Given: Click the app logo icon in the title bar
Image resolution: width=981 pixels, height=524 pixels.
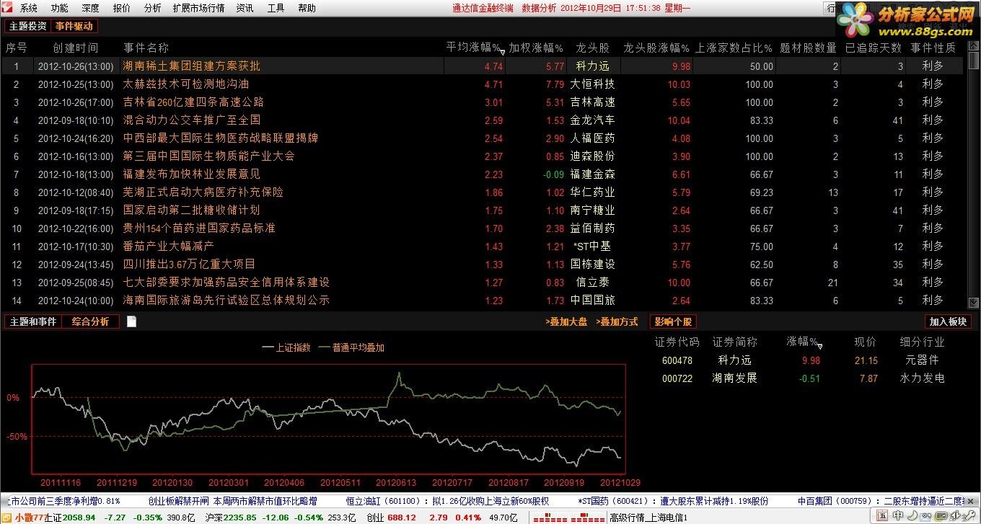Looking at the screenshot, I should (8, 8).
